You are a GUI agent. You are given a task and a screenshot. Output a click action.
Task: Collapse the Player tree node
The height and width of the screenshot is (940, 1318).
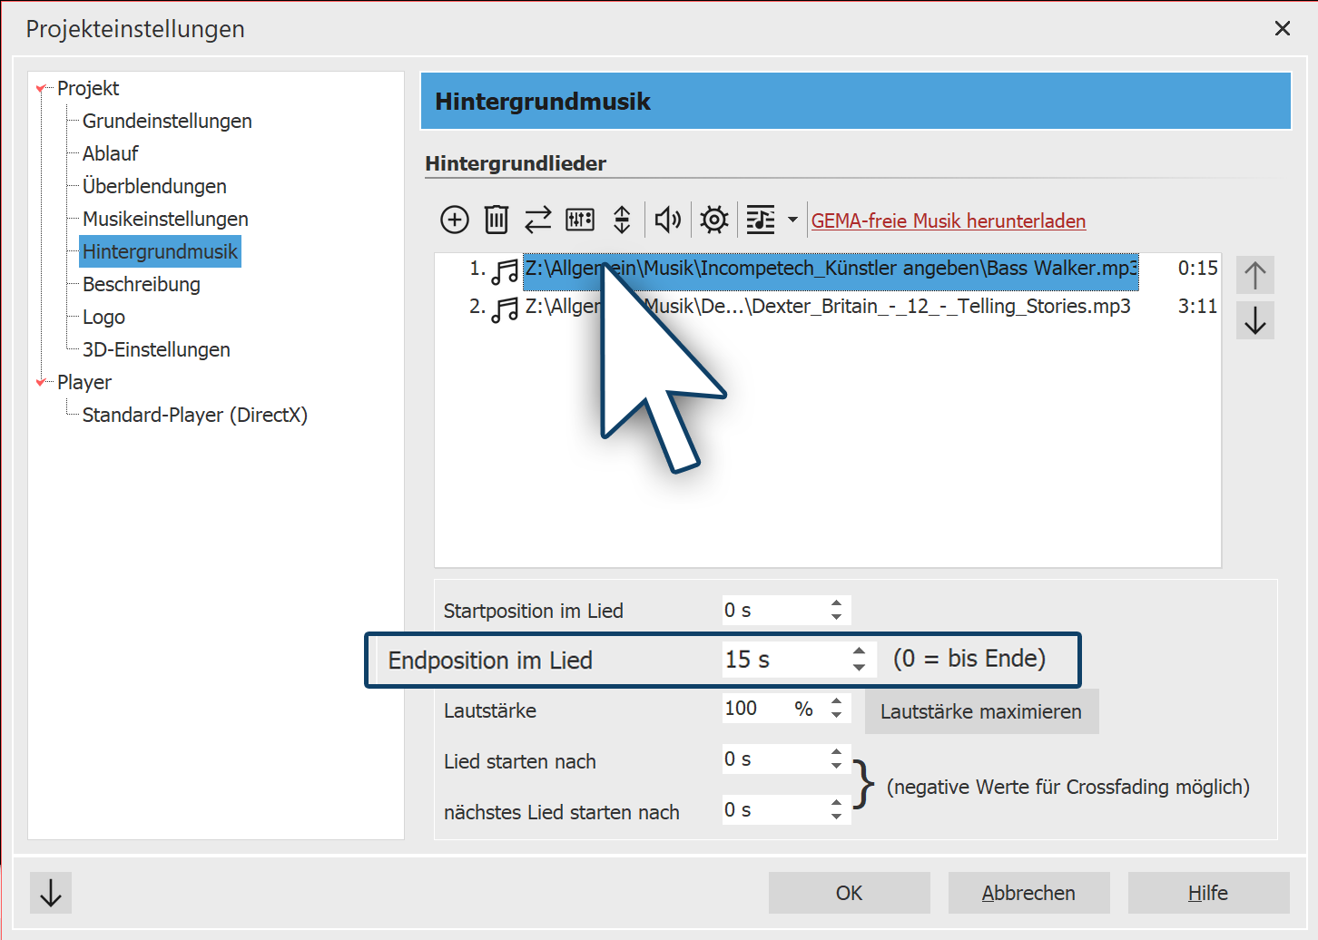click(x=41, y=383)
